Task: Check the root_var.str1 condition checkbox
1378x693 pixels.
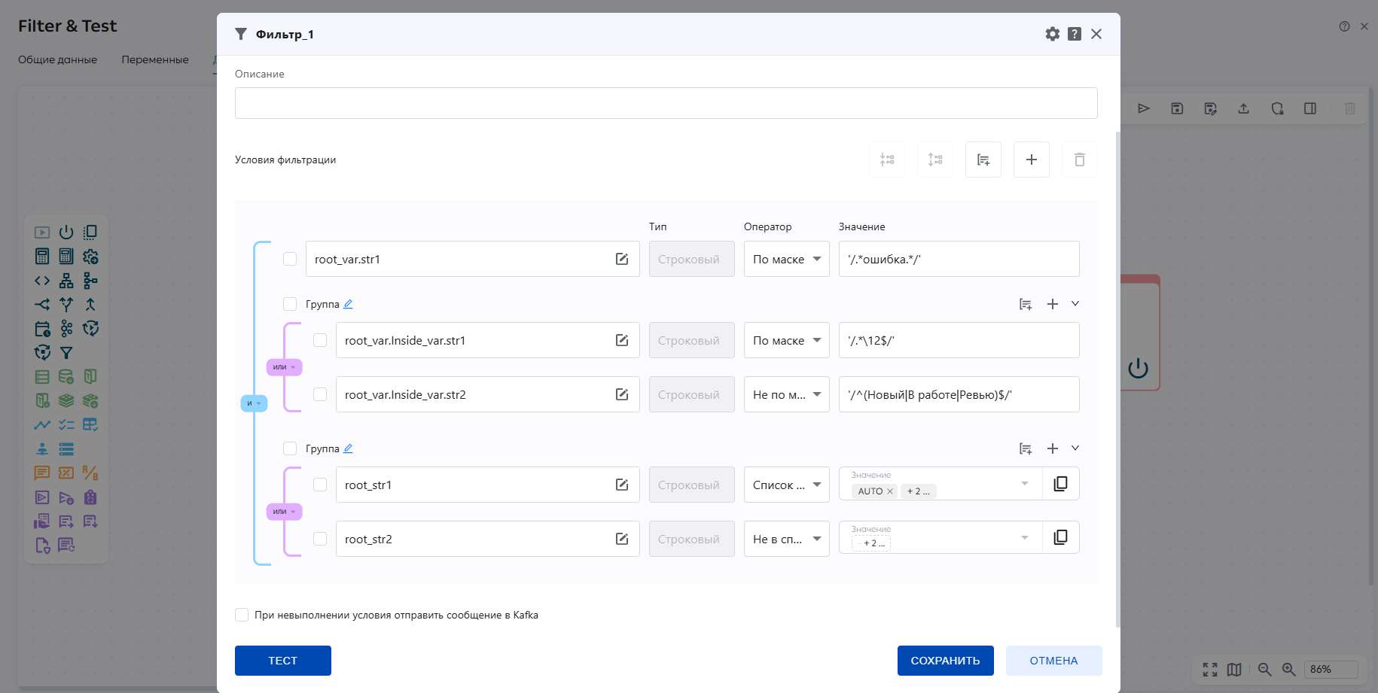Action: (x=290, y=259)
